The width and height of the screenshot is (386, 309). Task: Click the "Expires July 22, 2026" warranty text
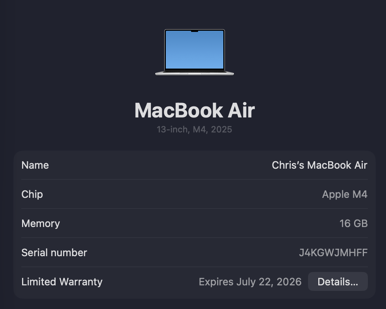click(x=250, y=282)
